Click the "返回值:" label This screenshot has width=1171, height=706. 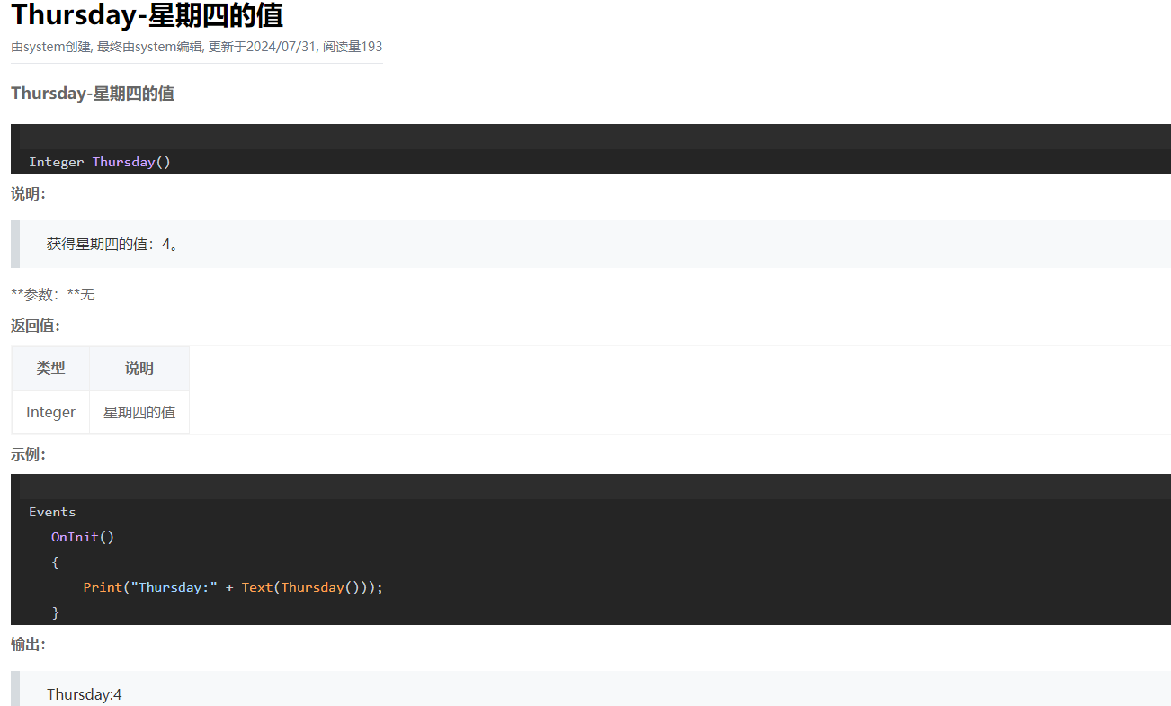tap(35, 326)
